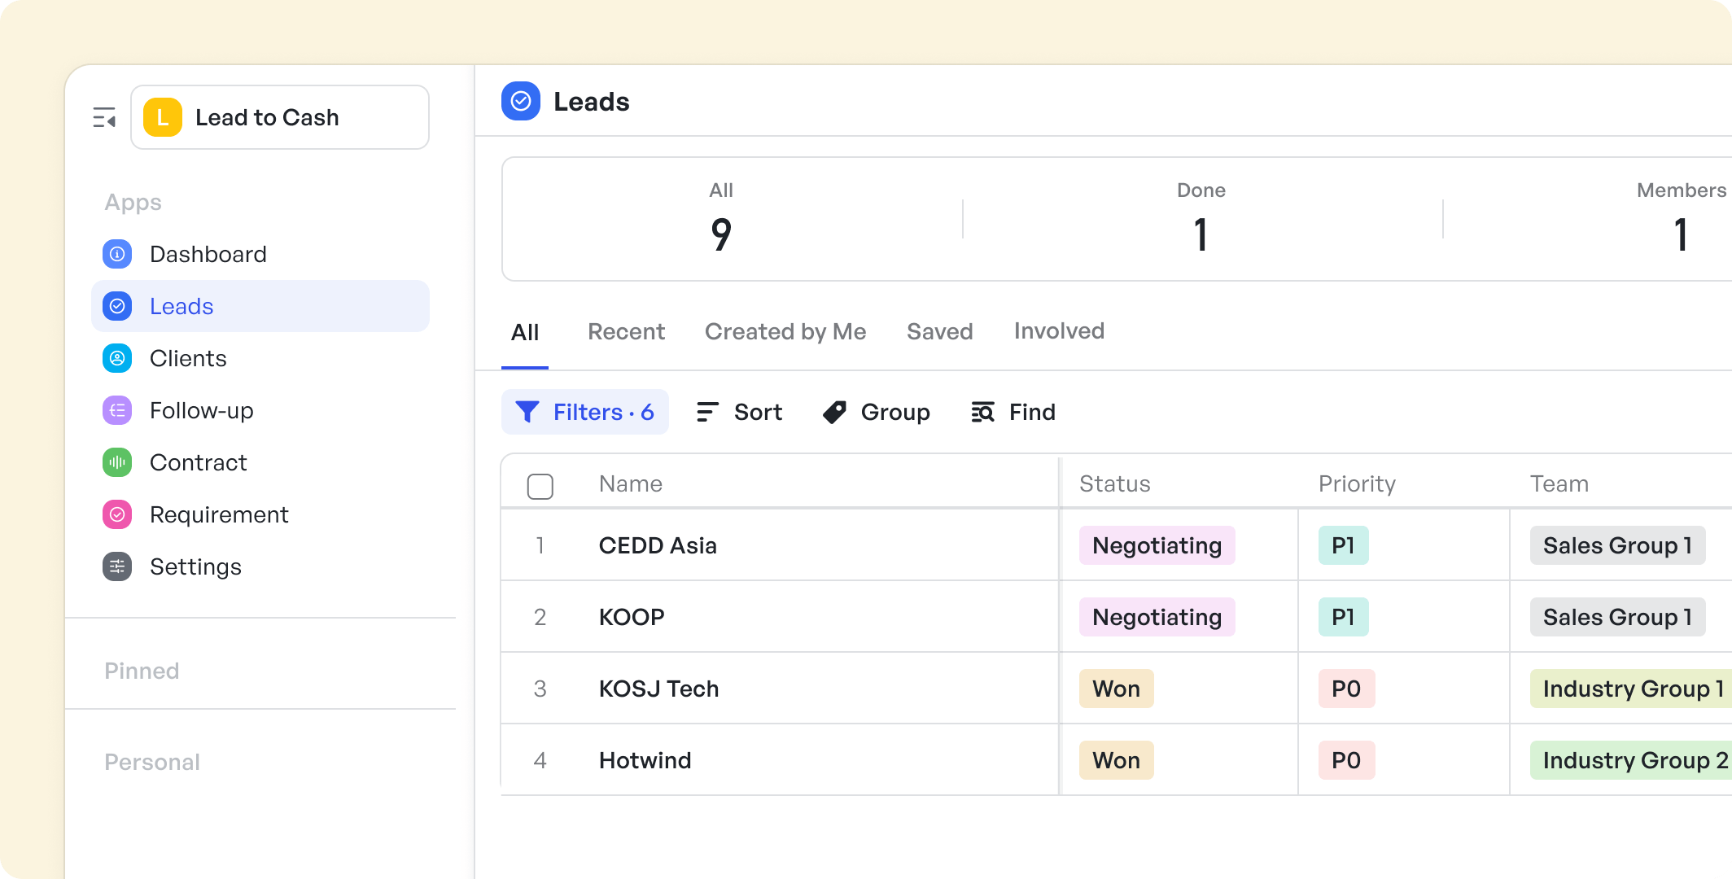The width and height of the screenshot is (1732, 879).
Task: Switch to the Saved tab
Action: pos(940,331)
